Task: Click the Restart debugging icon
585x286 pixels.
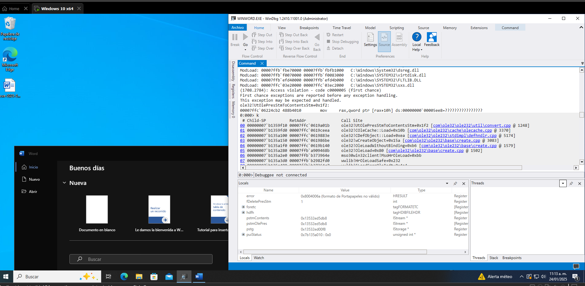Action: [x=328, y=35]
